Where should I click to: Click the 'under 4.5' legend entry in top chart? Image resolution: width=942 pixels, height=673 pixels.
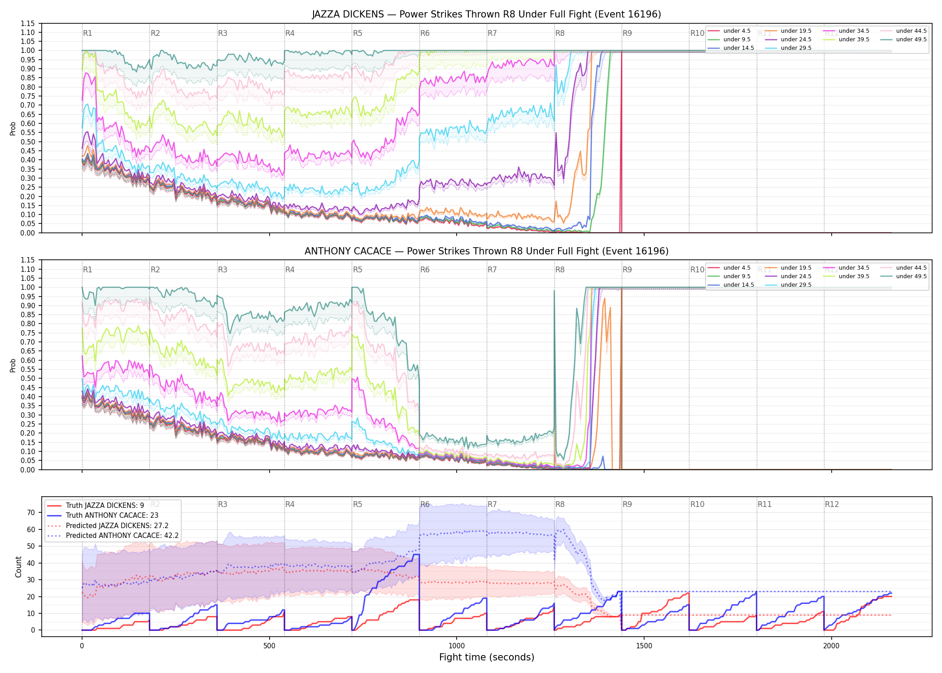point(729,31)
